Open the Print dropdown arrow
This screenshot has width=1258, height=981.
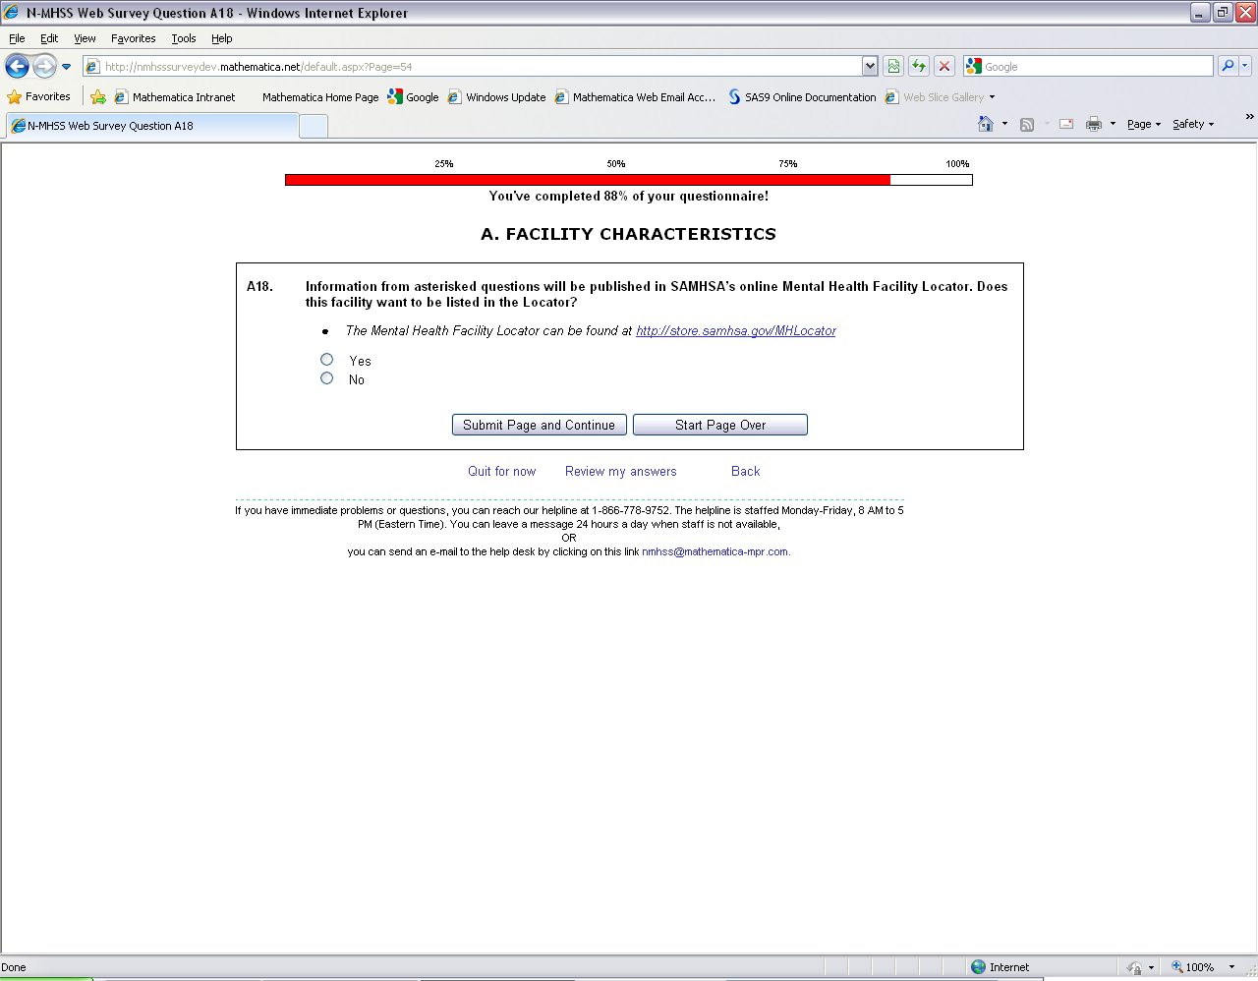tap(1113, 124)
